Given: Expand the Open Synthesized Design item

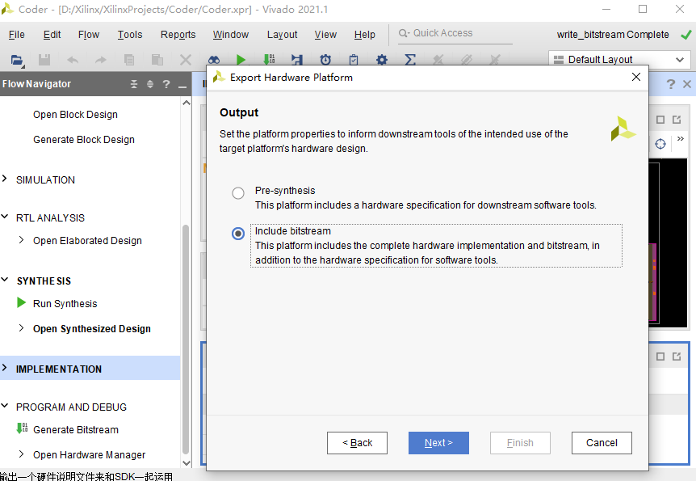Looking at the screenshot, I should pos(22,328).
